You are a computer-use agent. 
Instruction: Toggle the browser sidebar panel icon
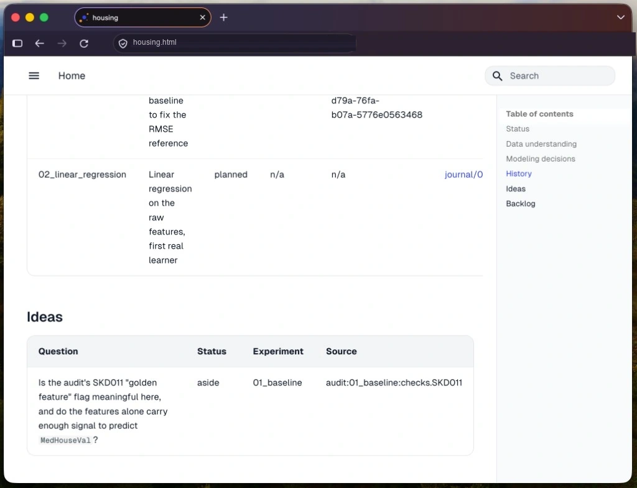click(17, 43)
